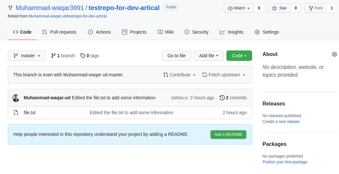Viewport: 339px width, 174px height.
Task: Open the Security tab
Action: click(x=196, y=32)
